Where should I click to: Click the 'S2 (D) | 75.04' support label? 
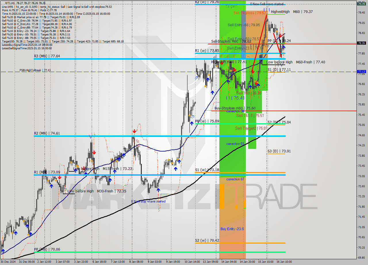[x=279, y=122]
